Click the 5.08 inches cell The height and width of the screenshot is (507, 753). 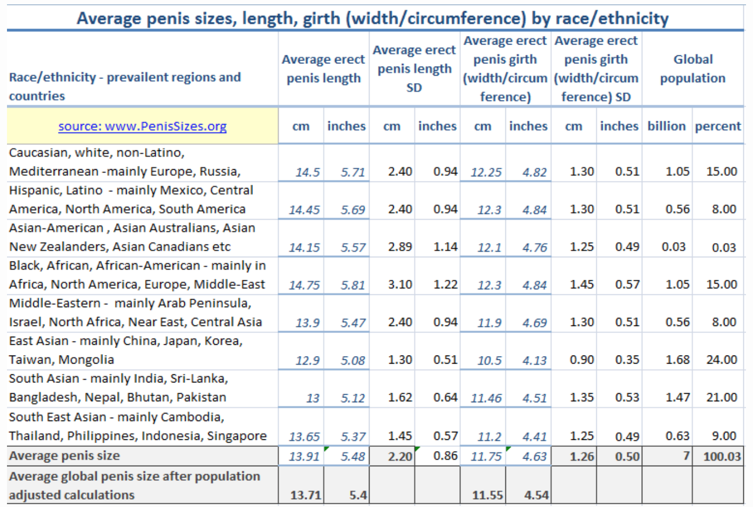(353, 360)
